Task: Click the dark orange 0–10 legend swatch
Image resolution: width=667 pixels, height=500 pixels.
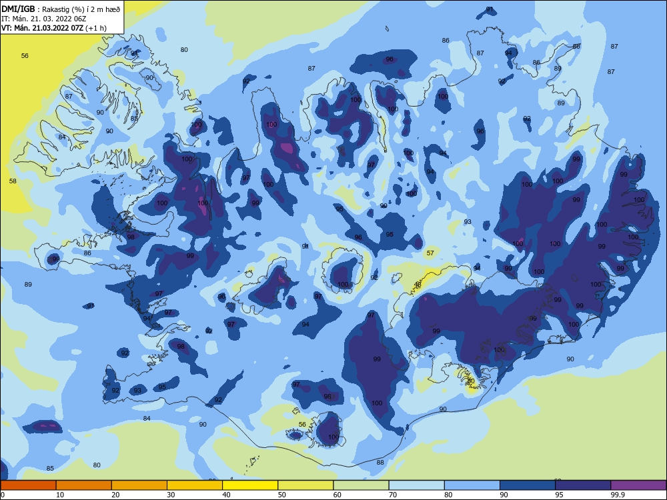Action: 28,485
